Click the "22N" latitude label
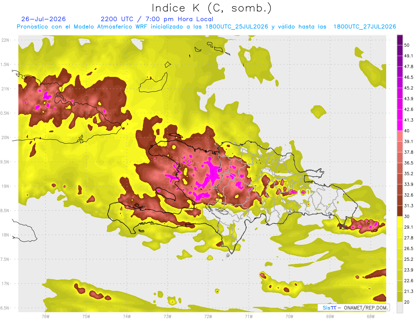This screenshot has height=321, width=416. (6, 40)
